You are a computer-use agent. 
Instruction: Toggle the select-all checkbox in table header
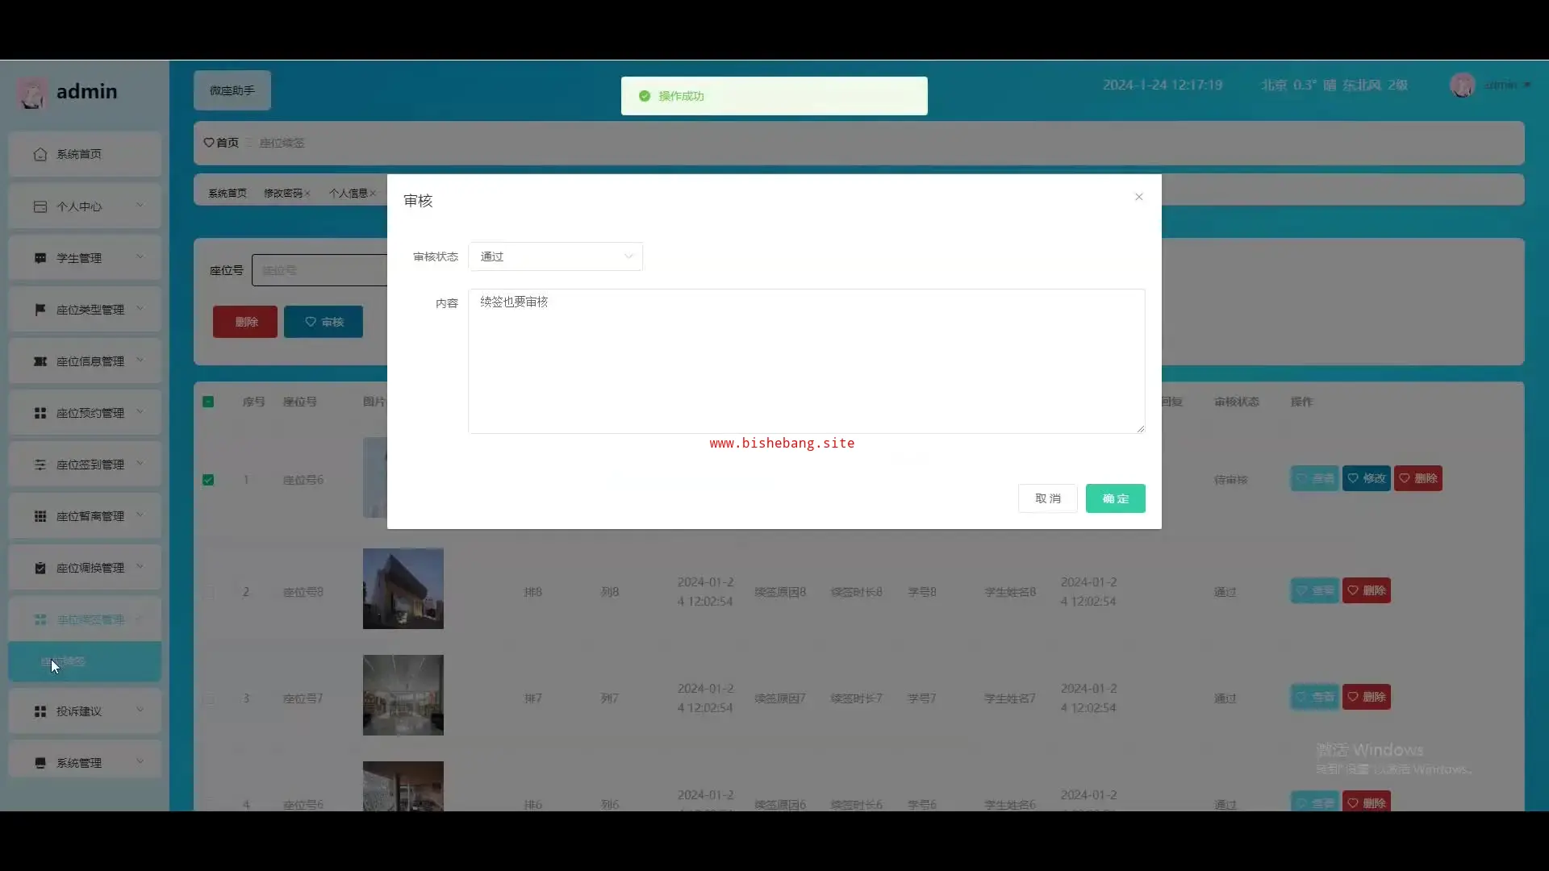pyautogui.click(x=208, y=402)
